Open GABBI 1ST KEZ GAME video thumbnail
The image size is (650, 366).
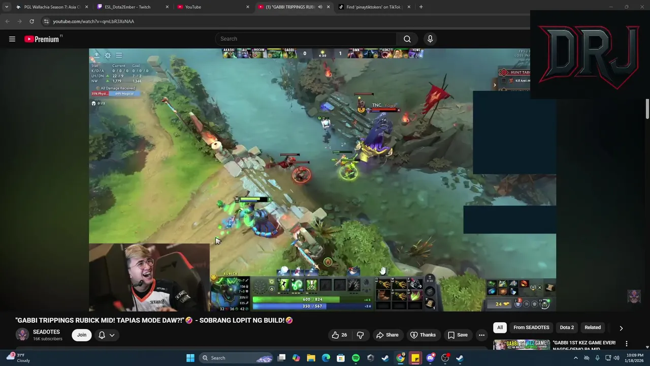522,345
